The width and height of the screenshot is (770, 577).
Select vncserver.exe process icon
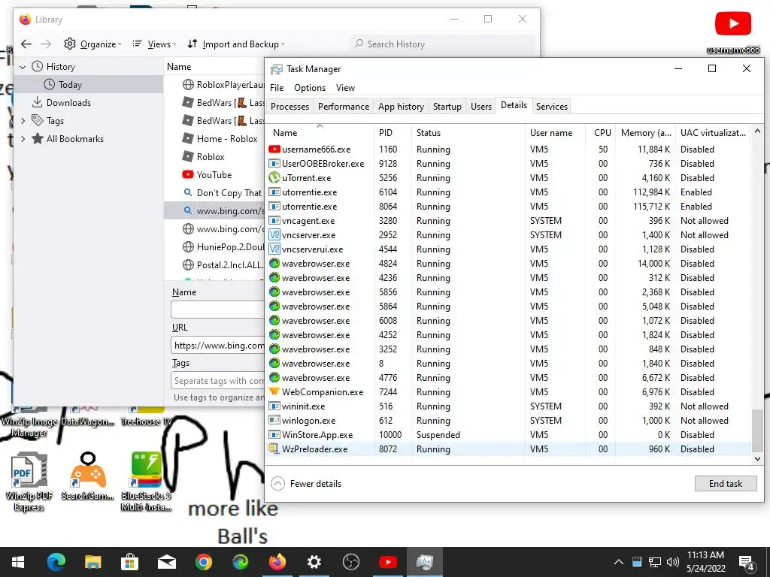click(274, 235)
